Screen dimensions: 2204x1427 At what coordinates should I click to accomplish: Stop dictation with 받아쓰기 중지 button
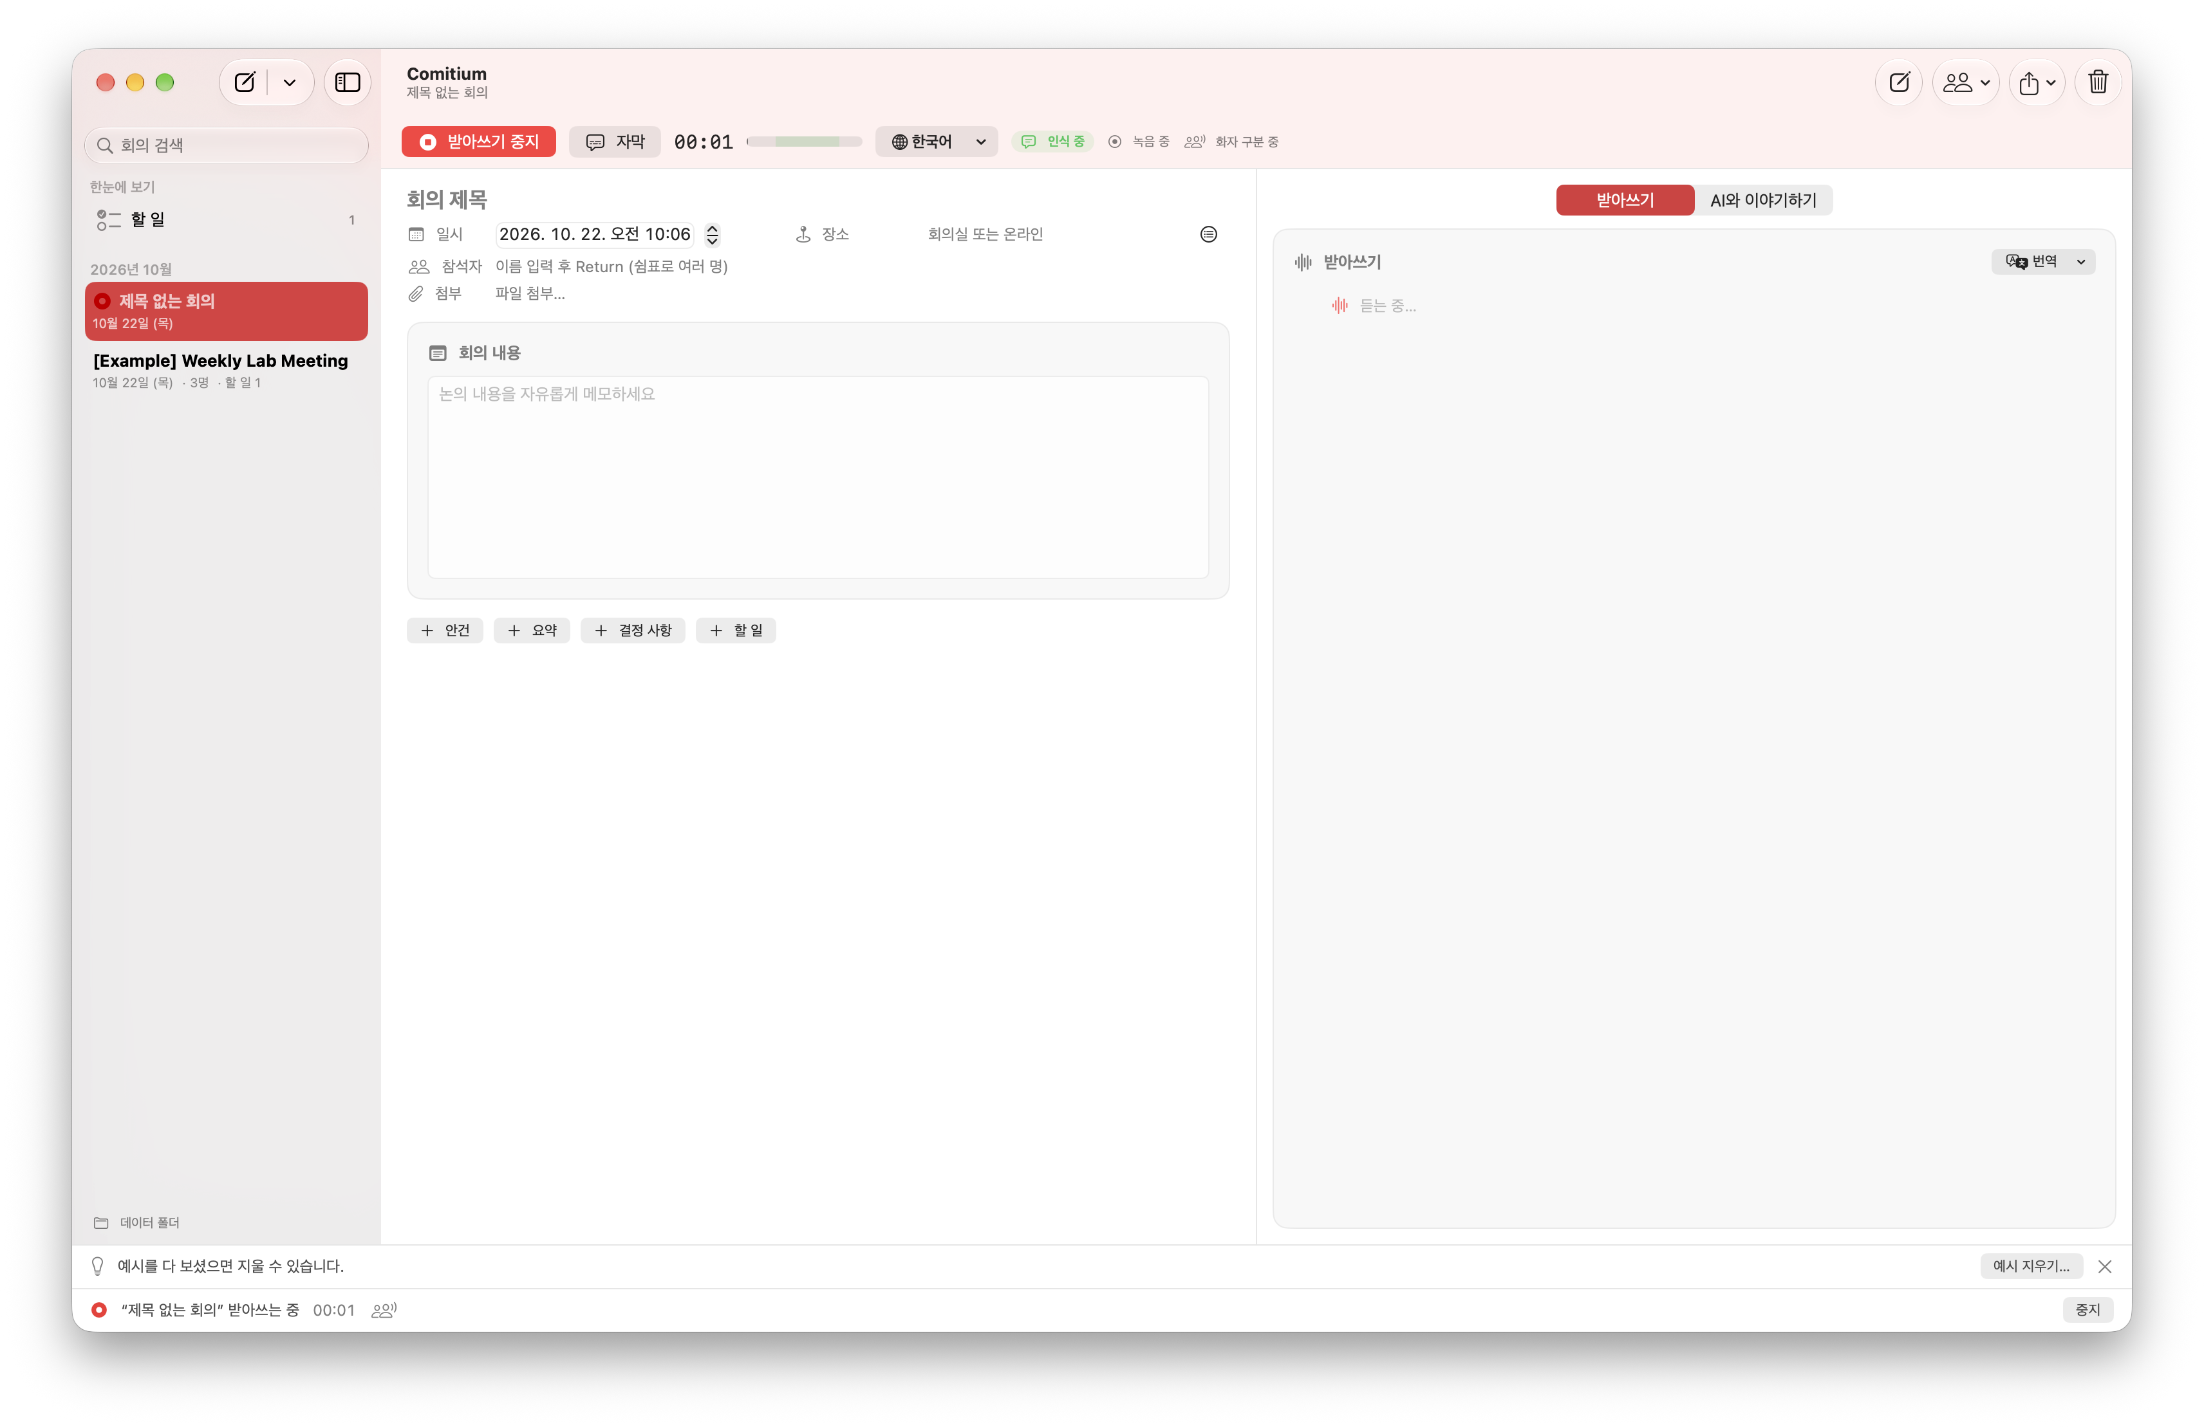pyautogui.click(x=479, y=142)
